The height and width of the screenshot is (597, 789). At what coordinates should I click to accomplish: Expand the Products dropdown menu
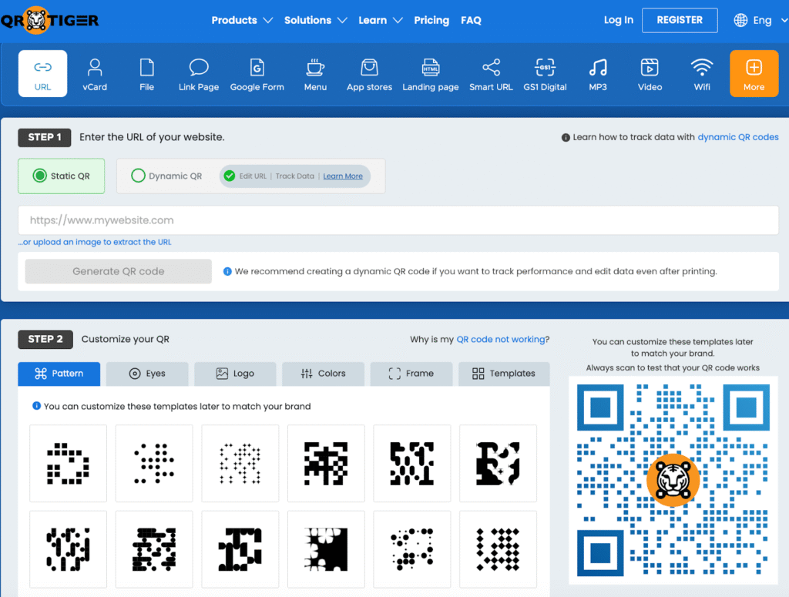click(242, 20)
